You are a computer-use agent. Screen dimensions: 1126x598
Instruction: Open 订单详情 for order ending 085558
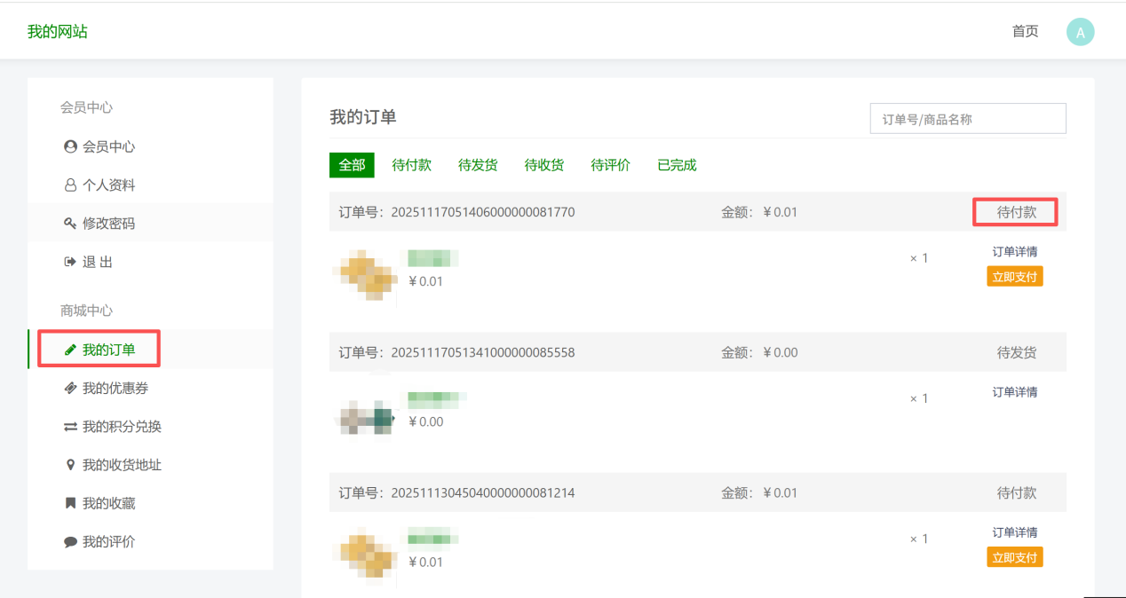[x=1015, y=392]
